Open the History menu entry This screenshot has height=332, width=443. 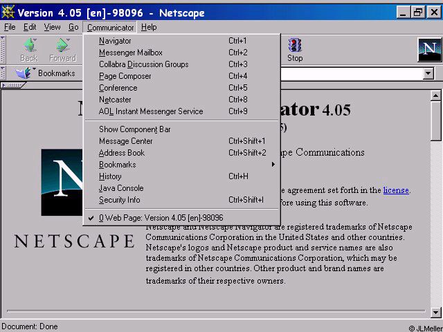pyautogui.click(x=110, y=176)
